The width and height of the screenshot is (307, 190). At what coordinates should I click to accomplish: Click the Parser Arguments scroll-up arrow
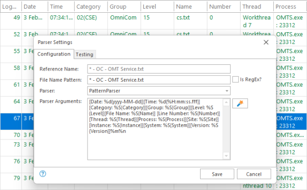(x=226, y=102)
